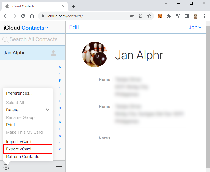Select Jan Alphr in contact list
Viewport: 210px width, 172px height.
point(33,53)
